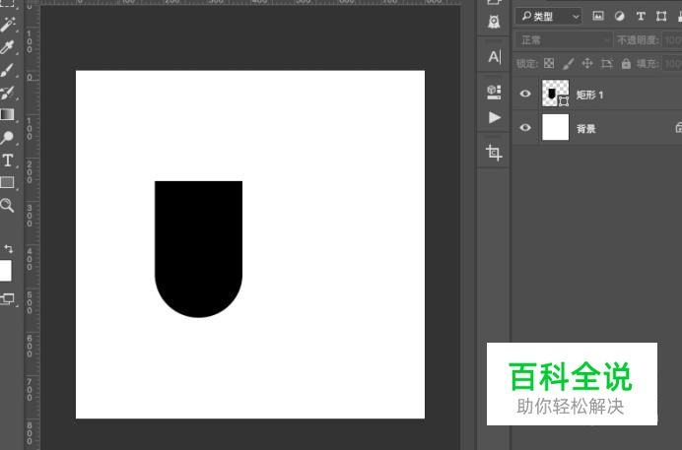Toggle artboard auto-nesting lock icon
Viewport: 682px width, 450px height.
(606, 64)
